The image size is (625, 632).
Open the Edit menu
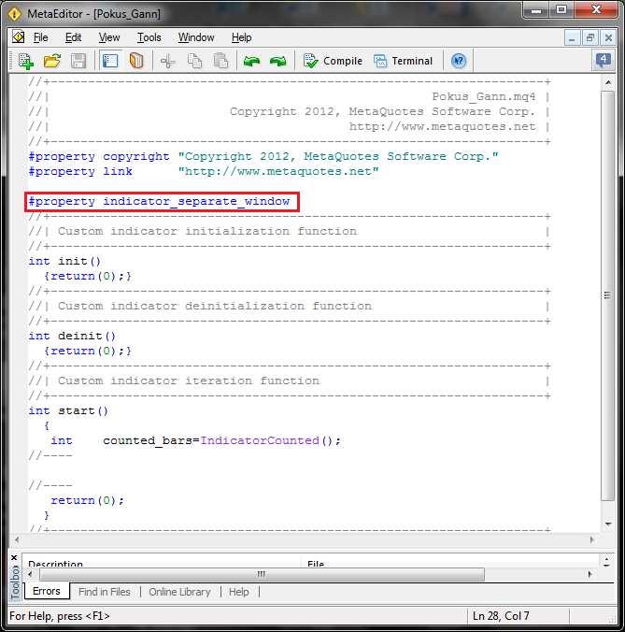pos(73,37)
